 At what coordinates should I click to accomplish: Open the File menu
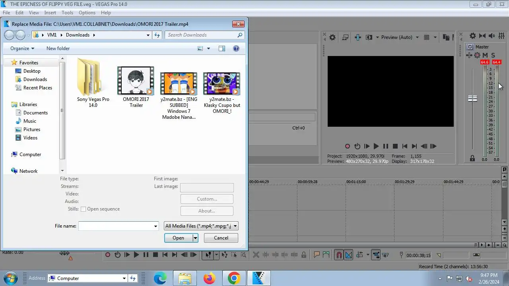tap(6, 13)
